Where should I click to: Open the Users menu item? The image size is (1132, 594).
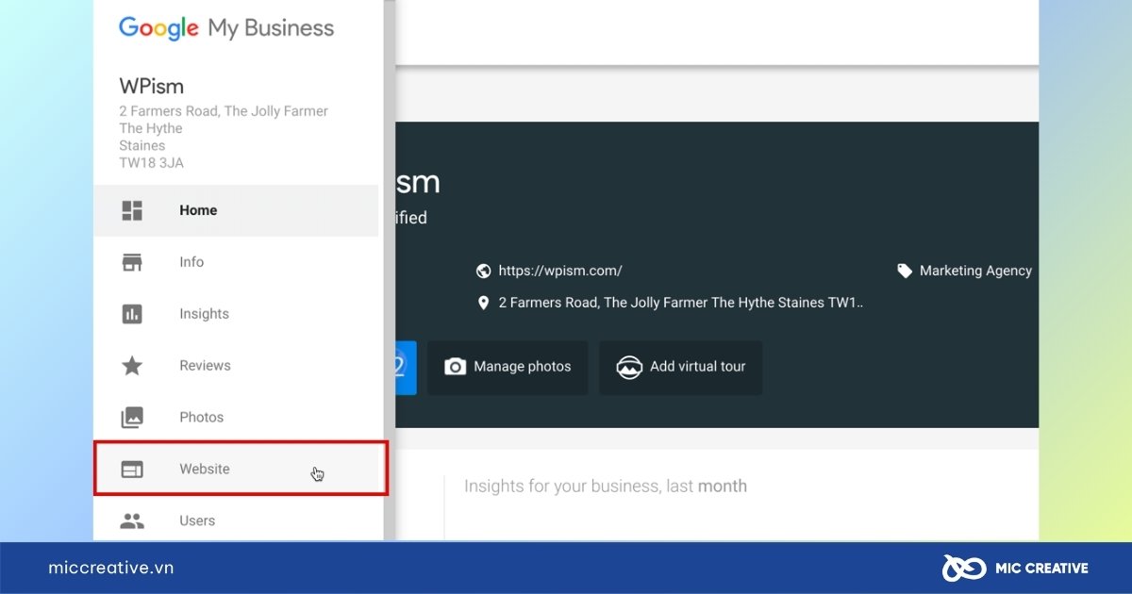pyautogui.click(x=236, y=520)
